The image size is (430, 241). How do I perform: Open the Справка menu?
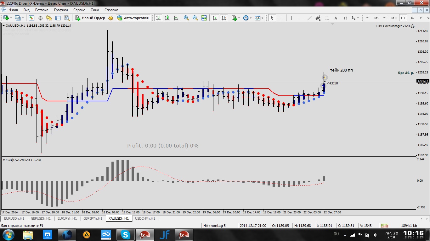point(111,10)
